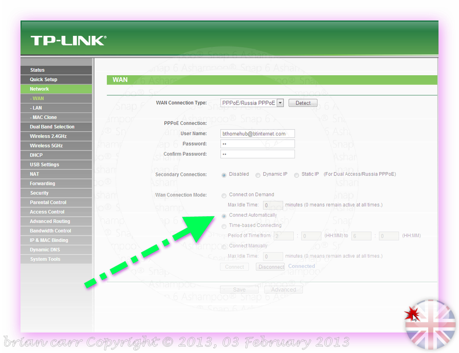
Task: Select the Network sidebar section
Action: point(56,89)
